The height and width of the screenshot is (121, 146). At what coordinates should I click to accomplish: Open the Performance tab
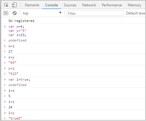[112, 5]
